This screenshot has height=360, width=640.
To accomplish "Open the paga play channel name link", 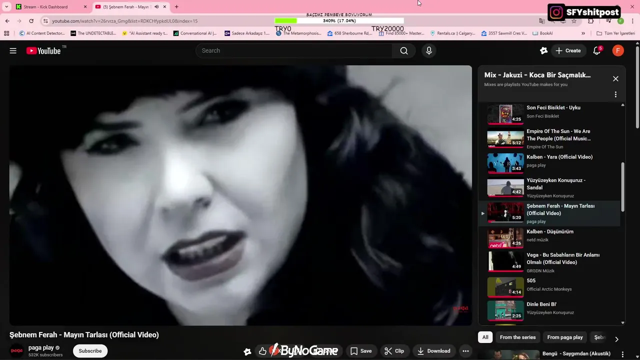I will 41,347.
